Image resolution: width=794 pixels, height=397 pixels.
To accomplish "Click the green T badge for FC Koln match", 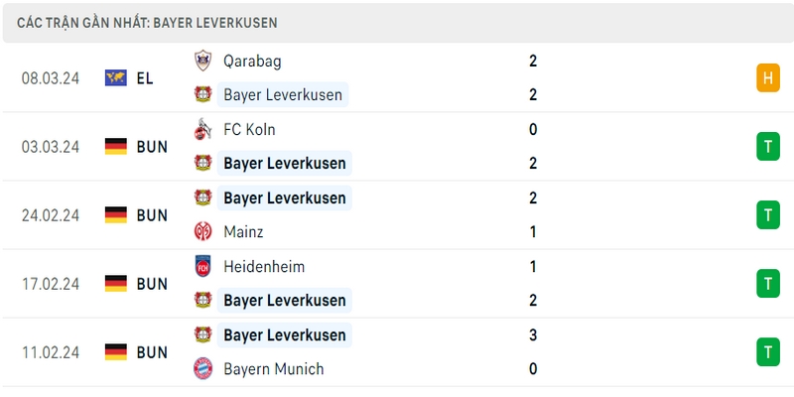I will [x=768, y=146].
